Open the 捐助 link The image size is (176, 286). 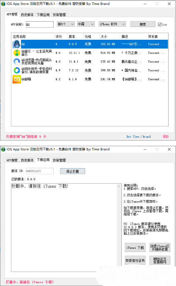166,137
